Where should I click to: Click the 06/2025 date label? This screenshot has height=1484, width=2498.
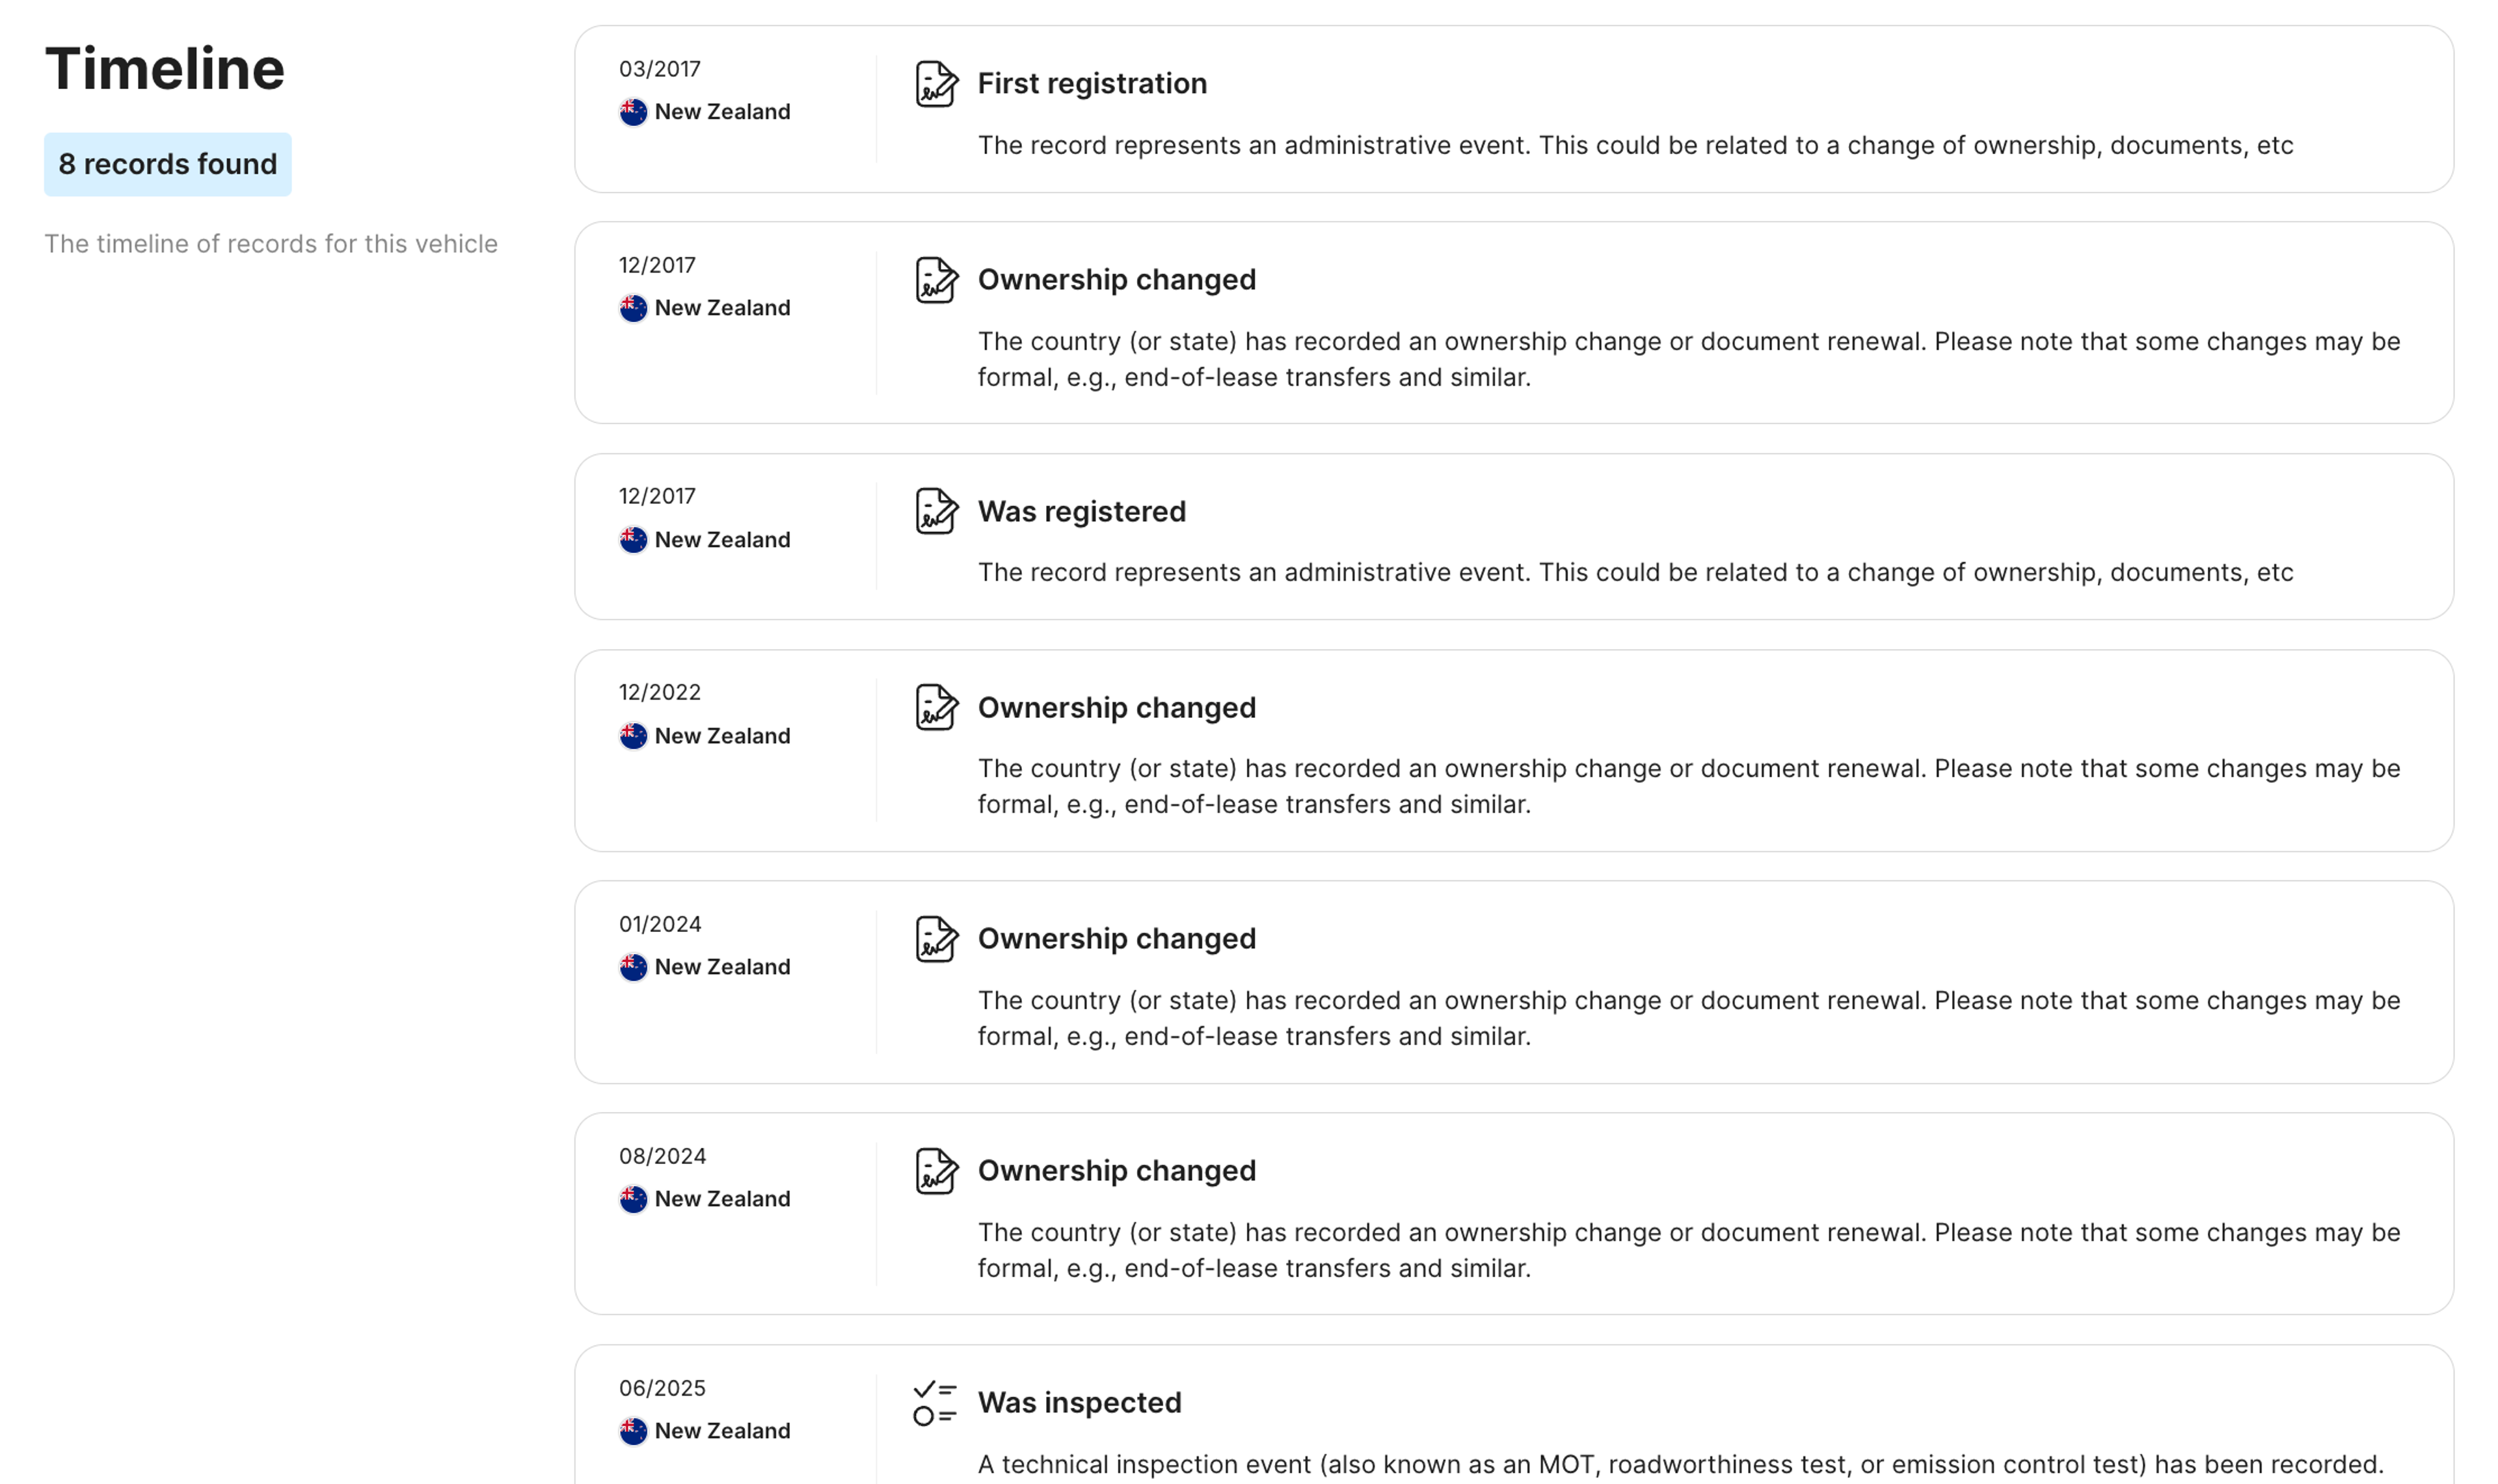click(662, 1388)
